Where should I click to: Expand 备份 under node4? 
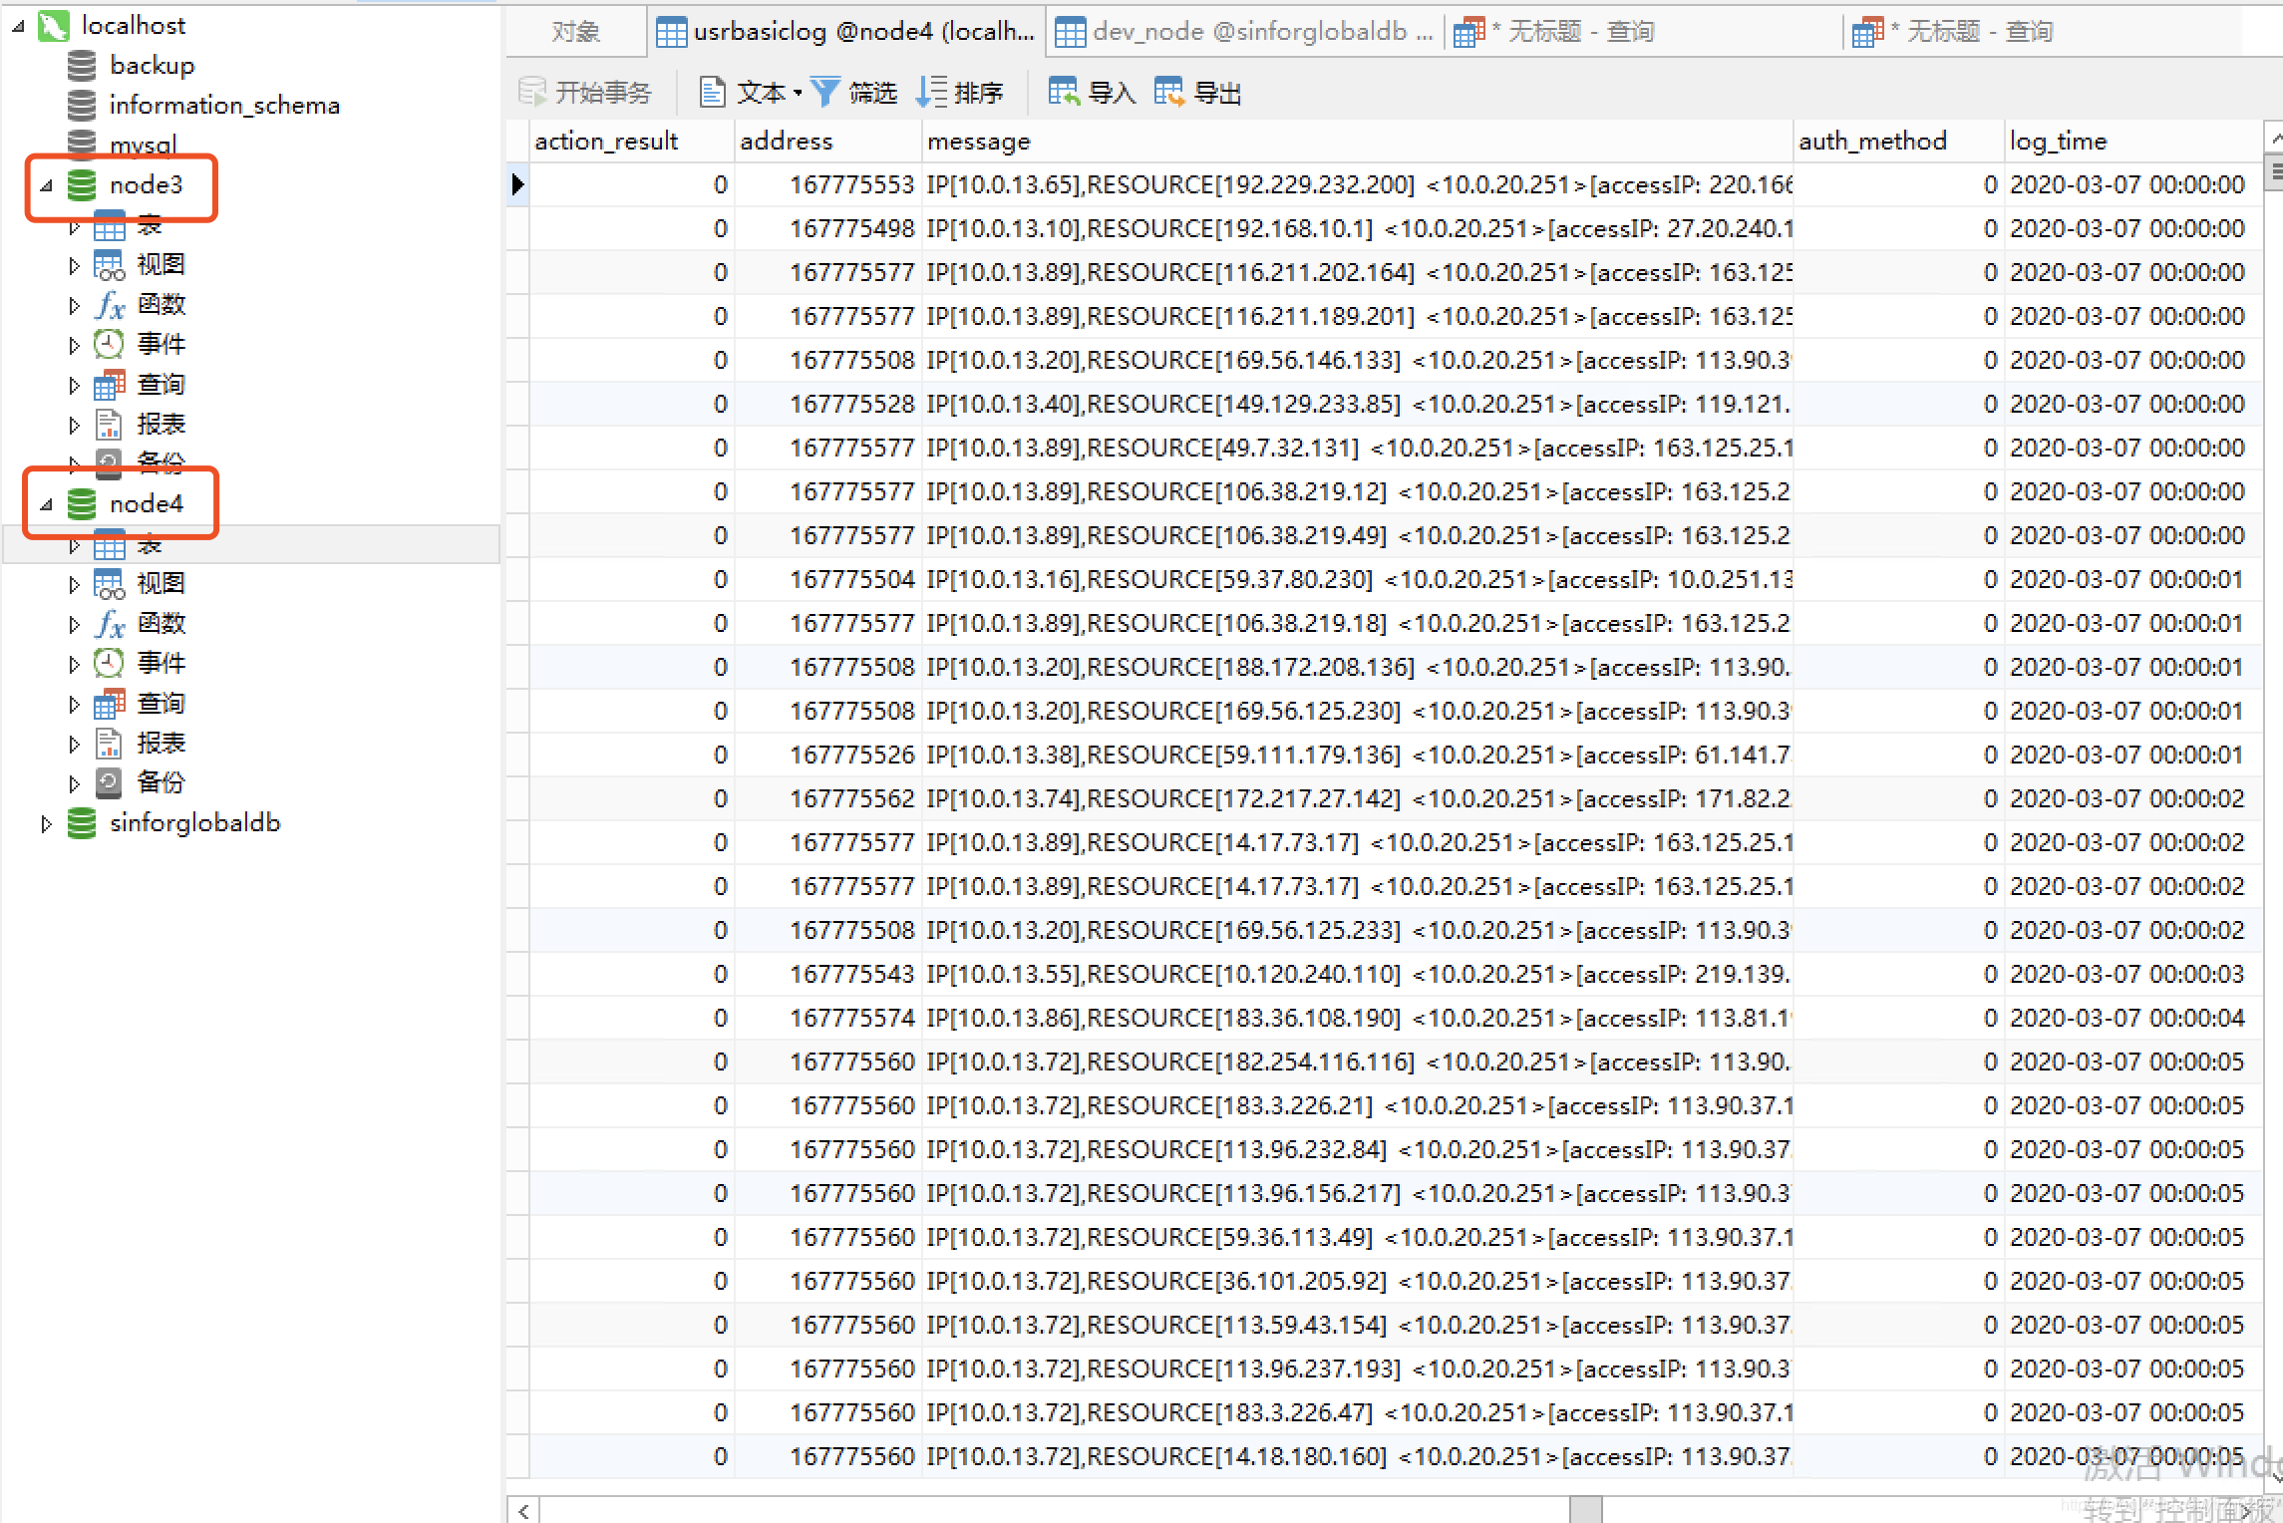click(x=74, y=783)
